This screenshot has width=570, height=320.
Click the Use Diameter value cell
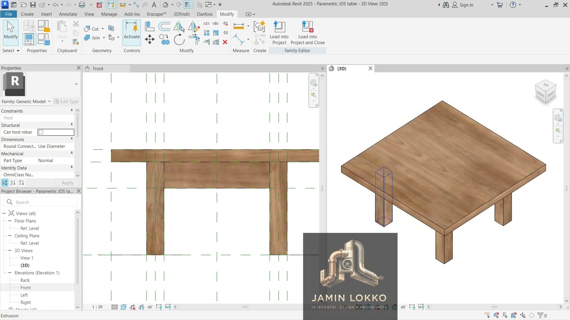[x=56, y=146]
